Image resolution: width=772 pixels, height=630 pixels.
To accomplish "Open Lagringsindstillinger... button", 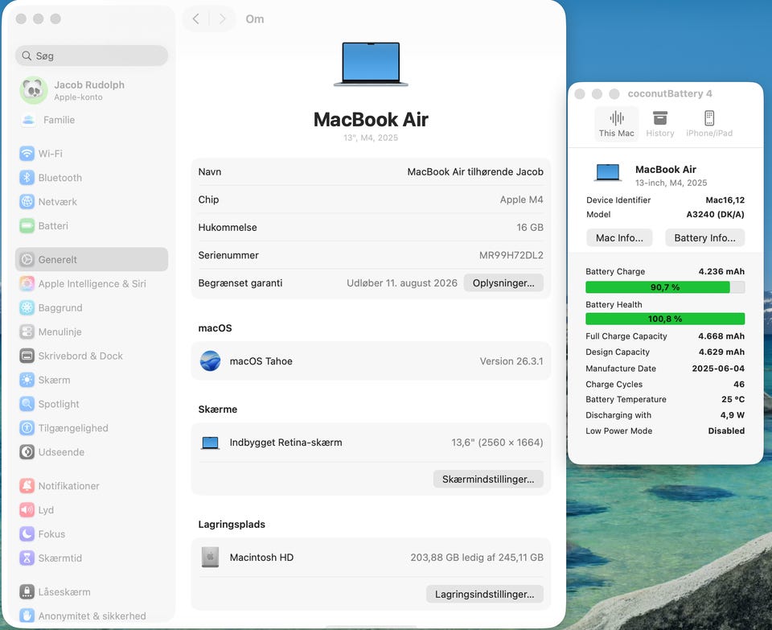I will point(484,594).
